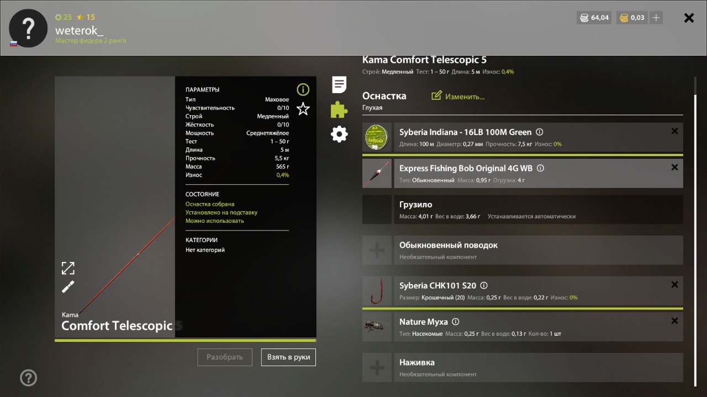This screenshot has height=397, width=707.
Task: Click the gold coins balance icon
Action: click(x=624, y=18)
